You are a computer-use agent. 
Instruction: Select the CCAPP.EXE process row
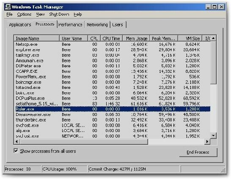point(112,72)
